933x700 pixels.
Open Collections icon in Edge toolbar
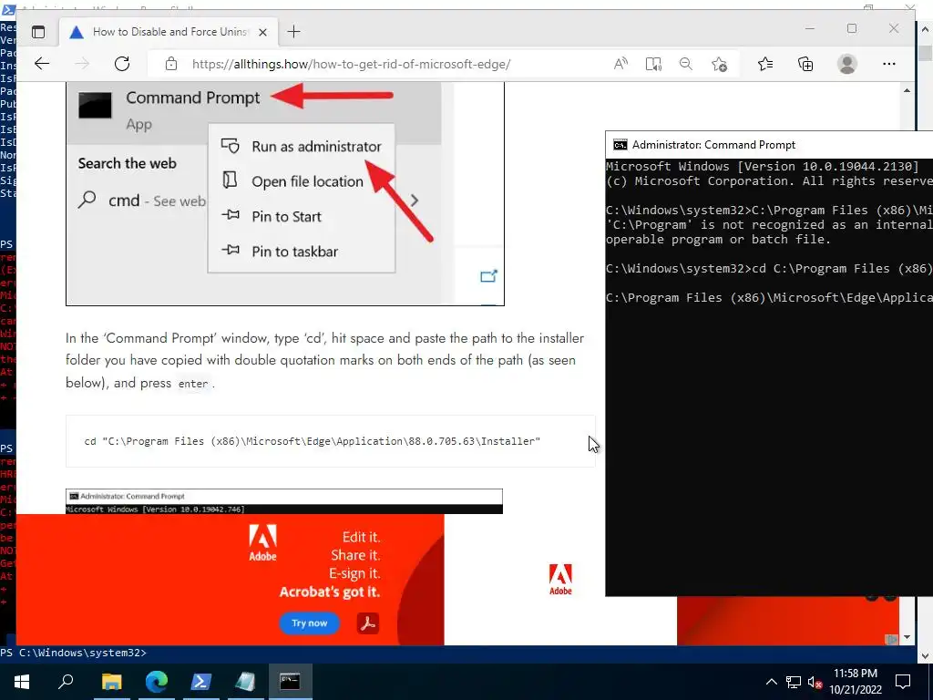[805, 64]
